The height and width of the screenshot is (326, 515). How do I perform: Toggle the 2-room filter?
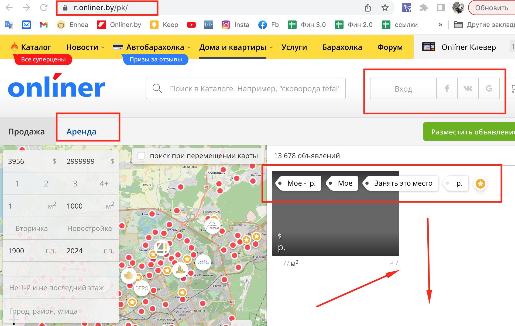[x=46, y=183]
